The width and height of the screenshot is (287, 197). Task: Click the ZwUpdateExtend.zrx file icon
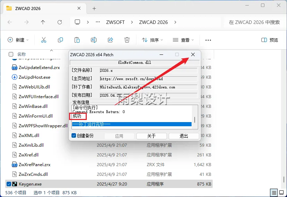tap(15, 68)
